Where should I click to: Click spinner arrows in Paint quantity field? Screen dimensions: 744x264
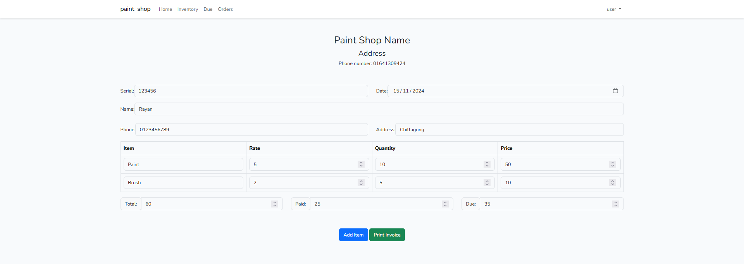(487, 165)
